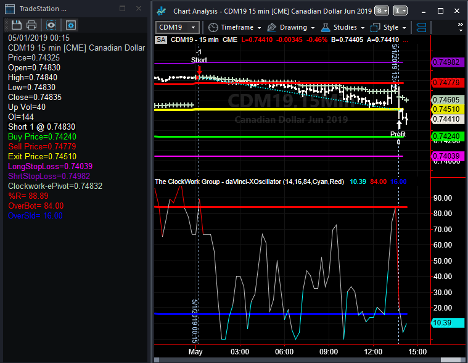Click 'OverBot= 84.00' row
The image size is (468, 363).
tap(36, 206)
